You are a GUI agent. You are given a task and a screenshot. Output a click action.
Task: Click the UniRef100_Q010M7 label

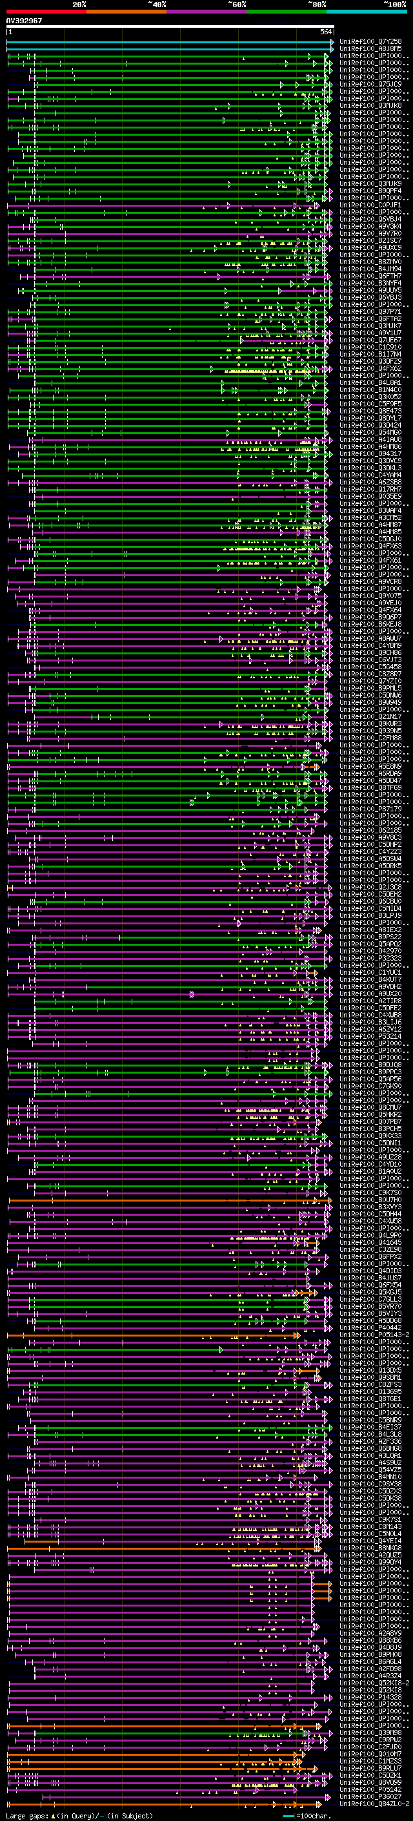coord(370,1754)
